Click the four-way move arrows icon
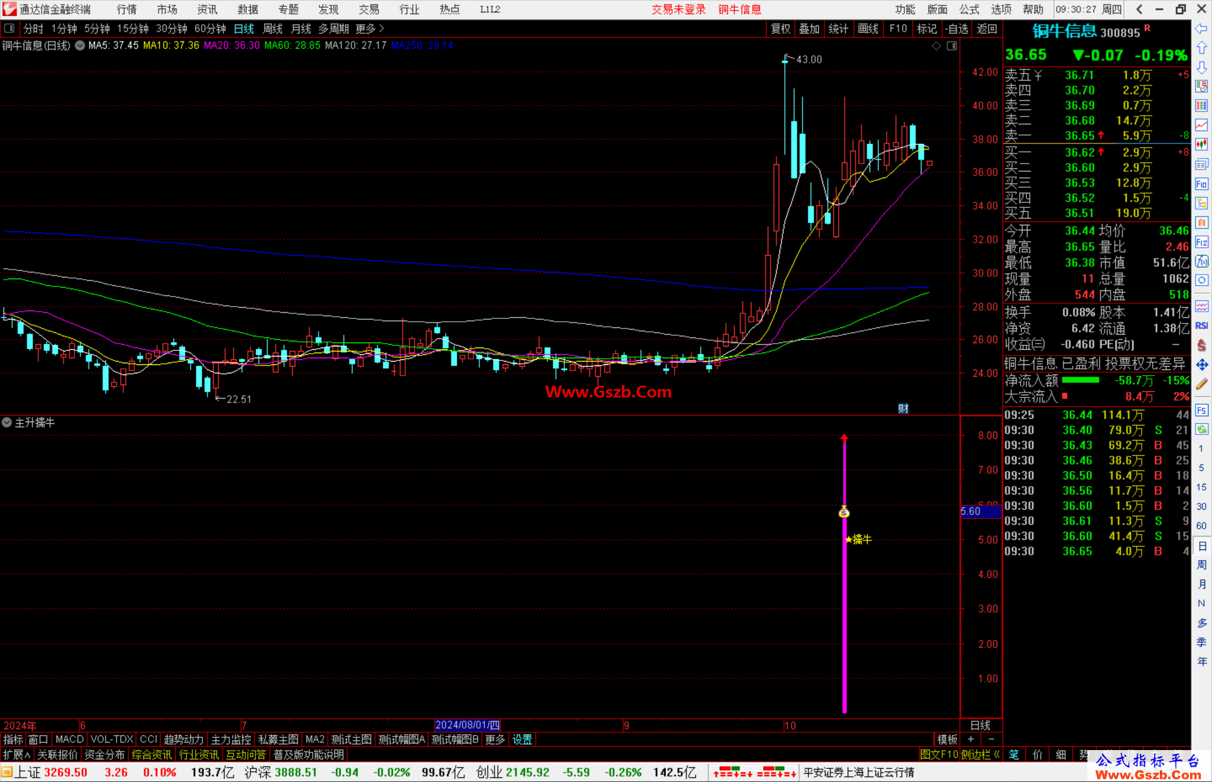Viewport: 1212px width, 782px height. (1201, 365)
